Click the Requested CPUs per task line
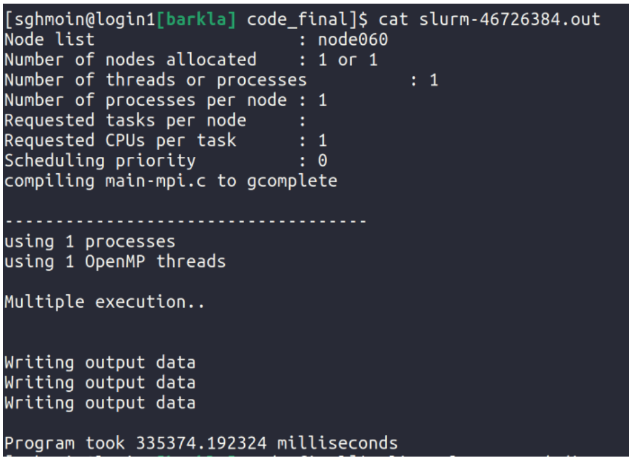The width and height of the screenshot is (632, 459). (120, 140)
